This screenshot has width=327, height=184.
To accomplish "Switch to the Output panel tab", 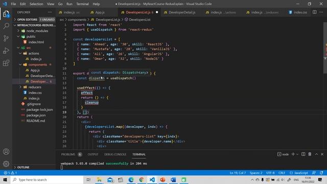I will (x=93, y=154).
